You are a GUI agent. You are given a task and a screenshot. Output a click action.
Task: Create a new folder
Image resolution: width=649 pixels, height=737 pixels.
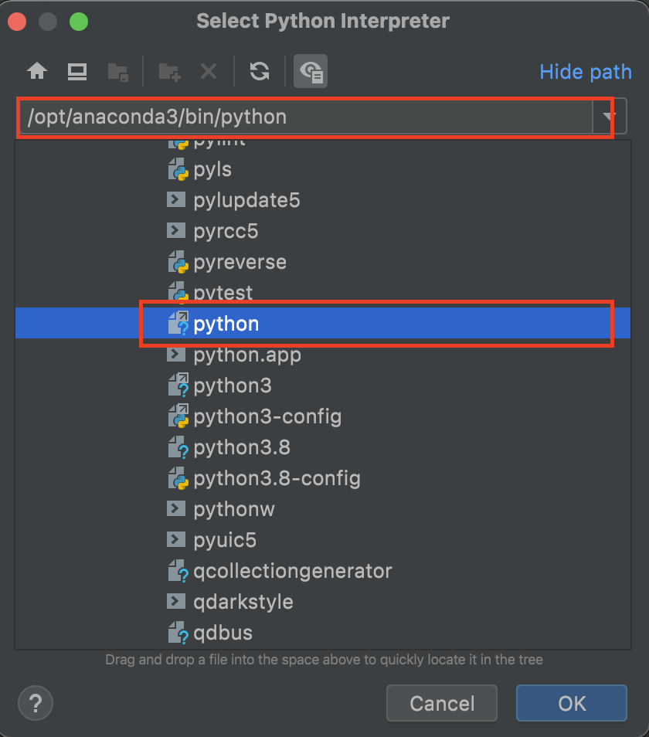[x=170, y=72]
